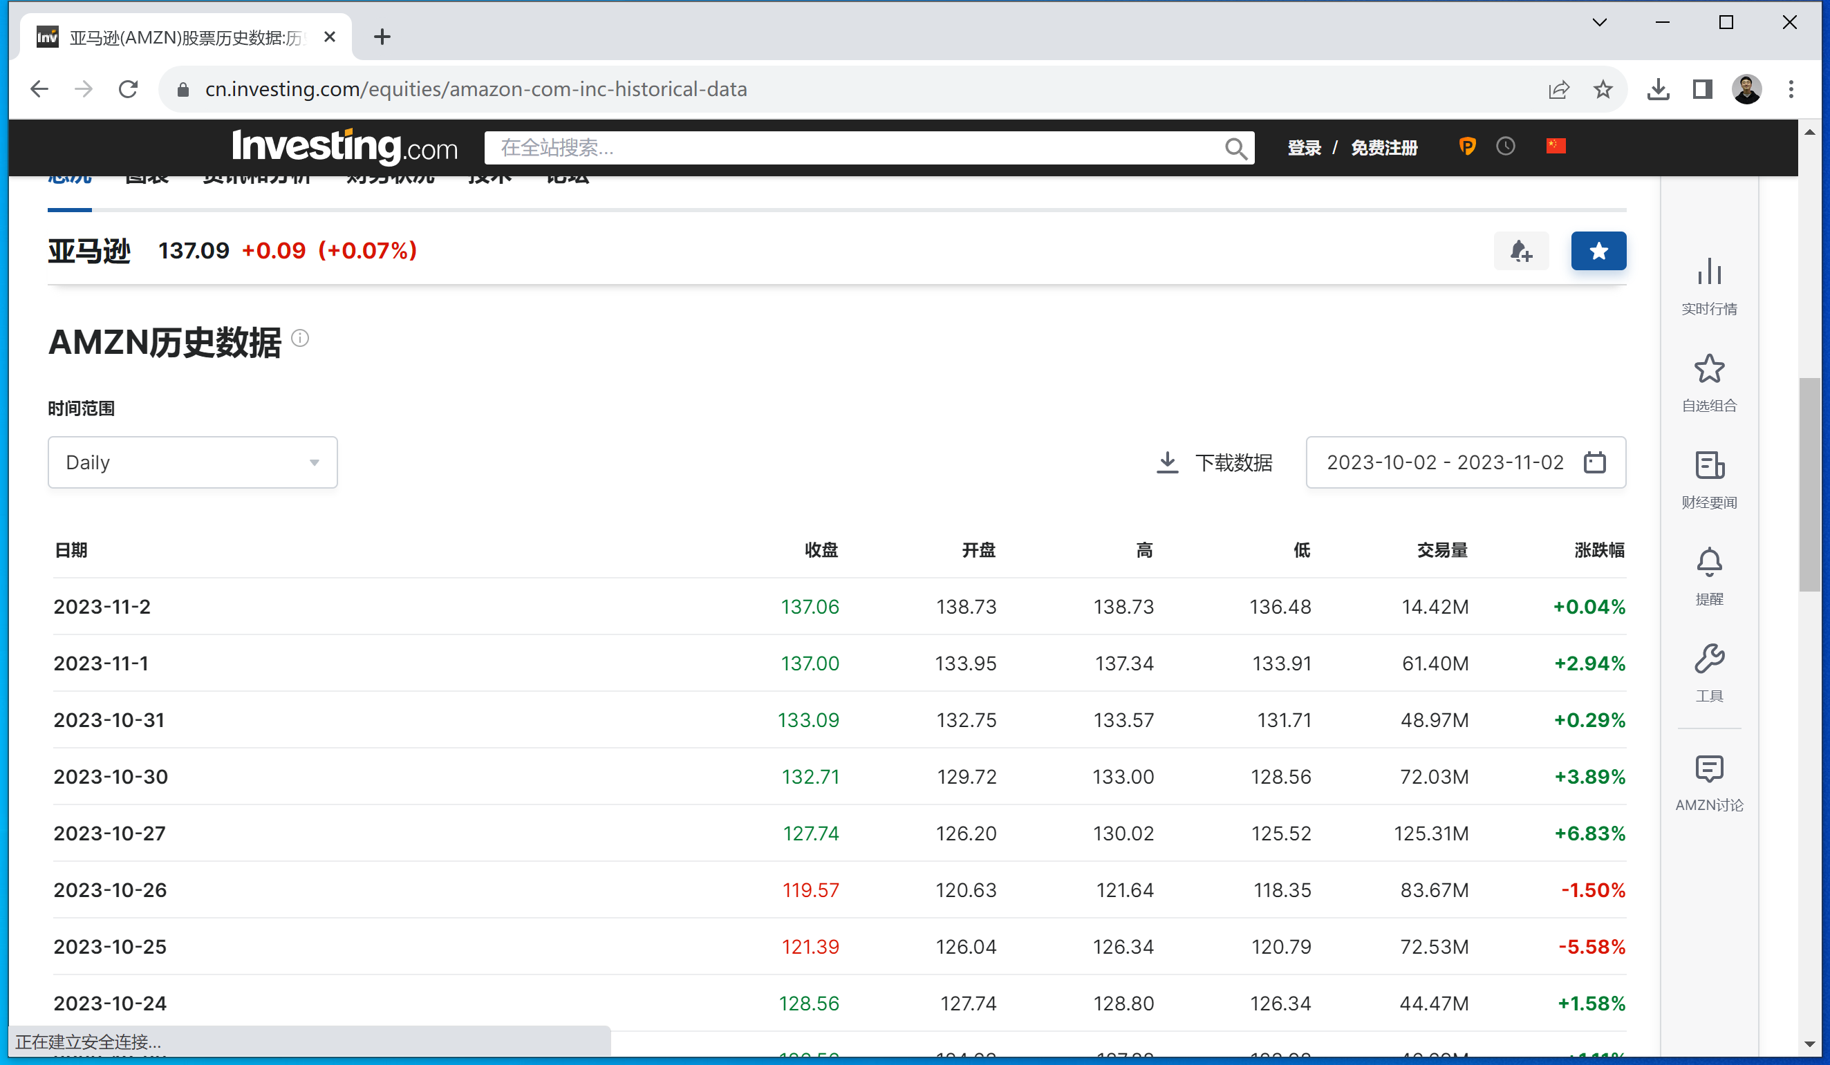
Task: Click the share page icon in address bar
Action: coord(1558,89)
